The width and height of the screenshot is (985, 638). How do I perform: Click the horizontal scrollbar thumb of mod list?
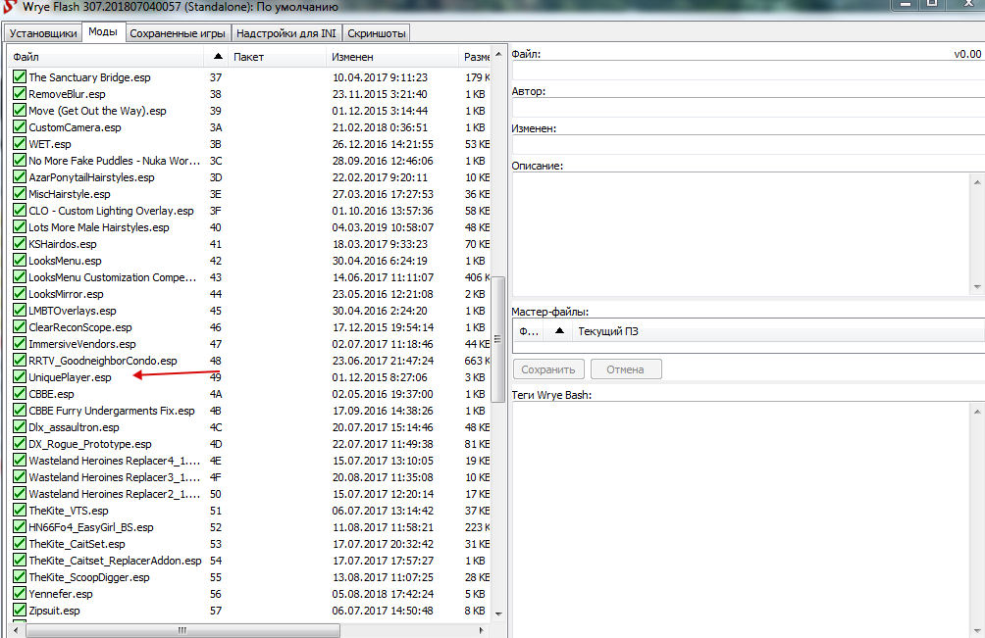[x=181, y=630]
